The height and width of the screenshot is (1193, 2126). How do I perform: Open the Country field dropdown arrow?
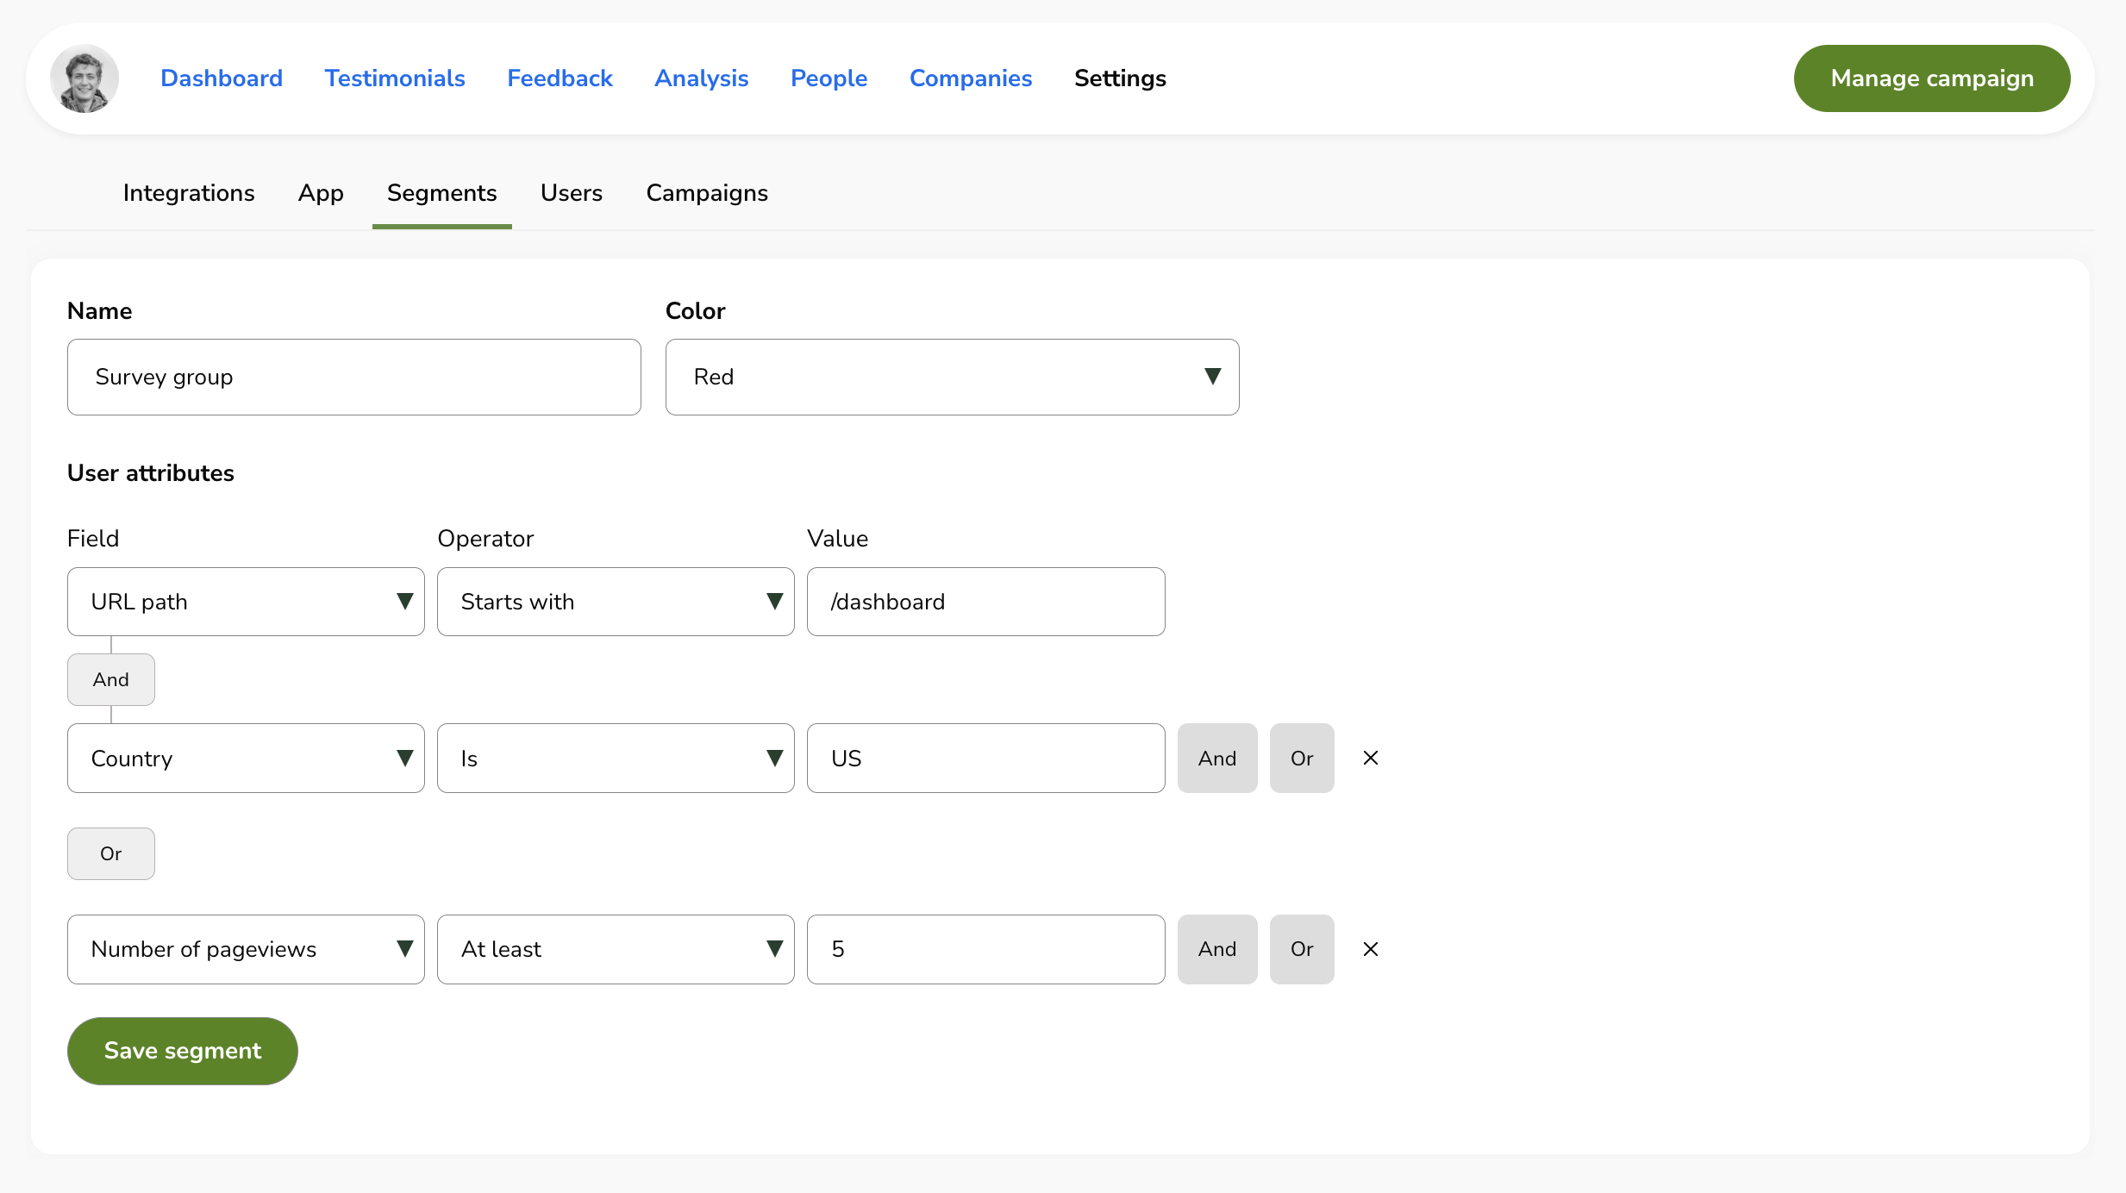point(405,758)
